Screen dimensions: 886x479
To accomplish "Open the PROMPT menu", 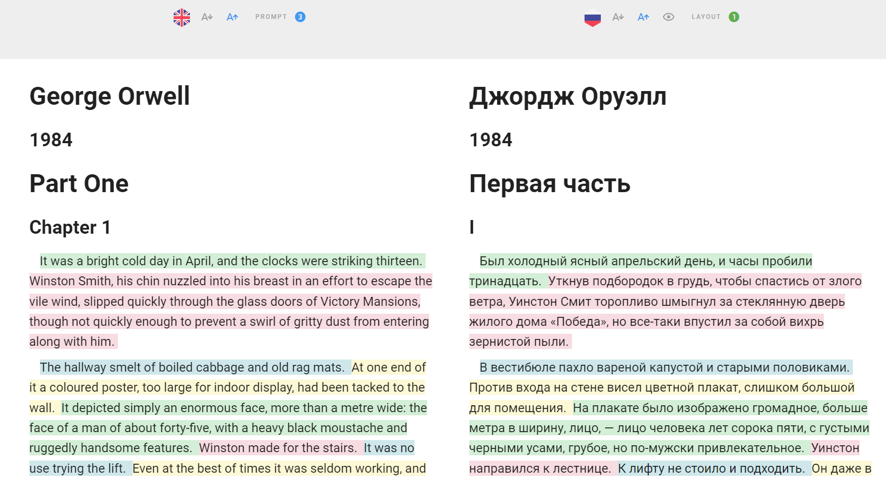I will pyautogui.click(x=271, y=16).
